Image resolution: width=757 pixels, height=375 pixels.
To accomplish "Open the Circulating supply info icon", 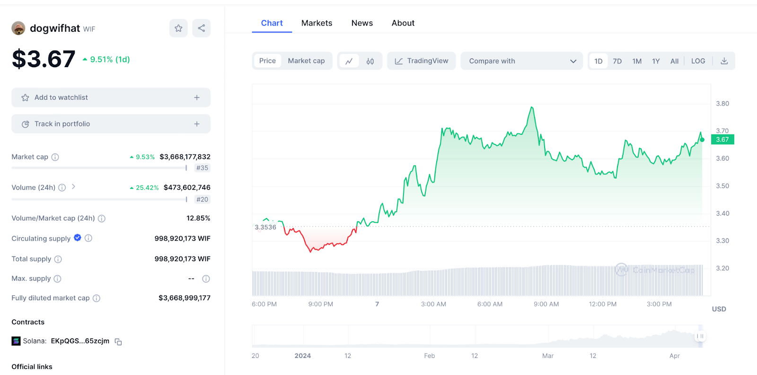I will tap(88, 238).
